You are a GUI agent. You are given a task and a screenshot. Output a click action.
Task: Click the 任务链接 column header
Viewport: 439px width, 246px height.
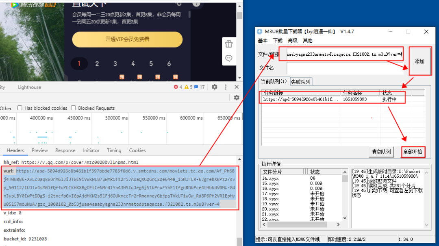point(301,93)
